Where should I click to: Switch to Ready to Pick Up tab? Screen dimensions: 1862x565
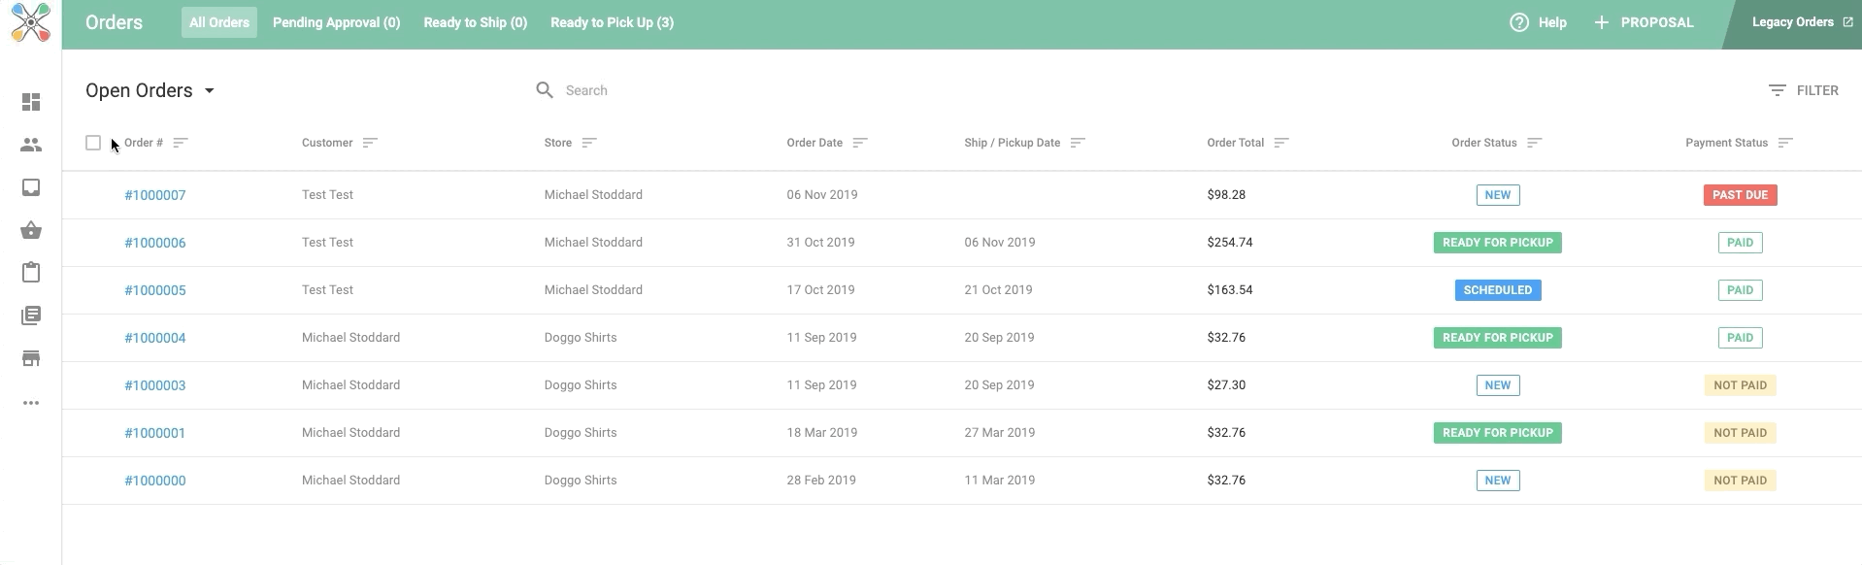tap(612, 22)
